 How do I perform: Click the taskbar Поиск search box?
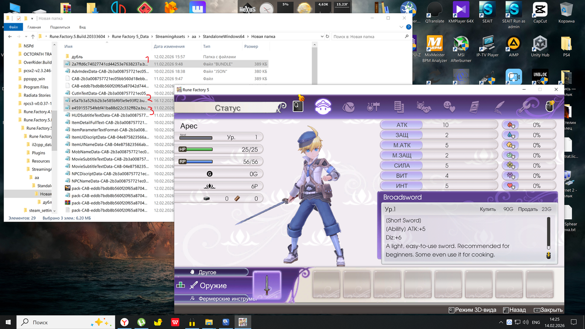(65, 322)
